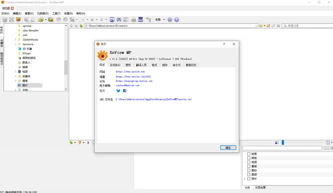Expand the 照片 category node
The height and width of the screenshot is (193, 333).
coord(244,179)
